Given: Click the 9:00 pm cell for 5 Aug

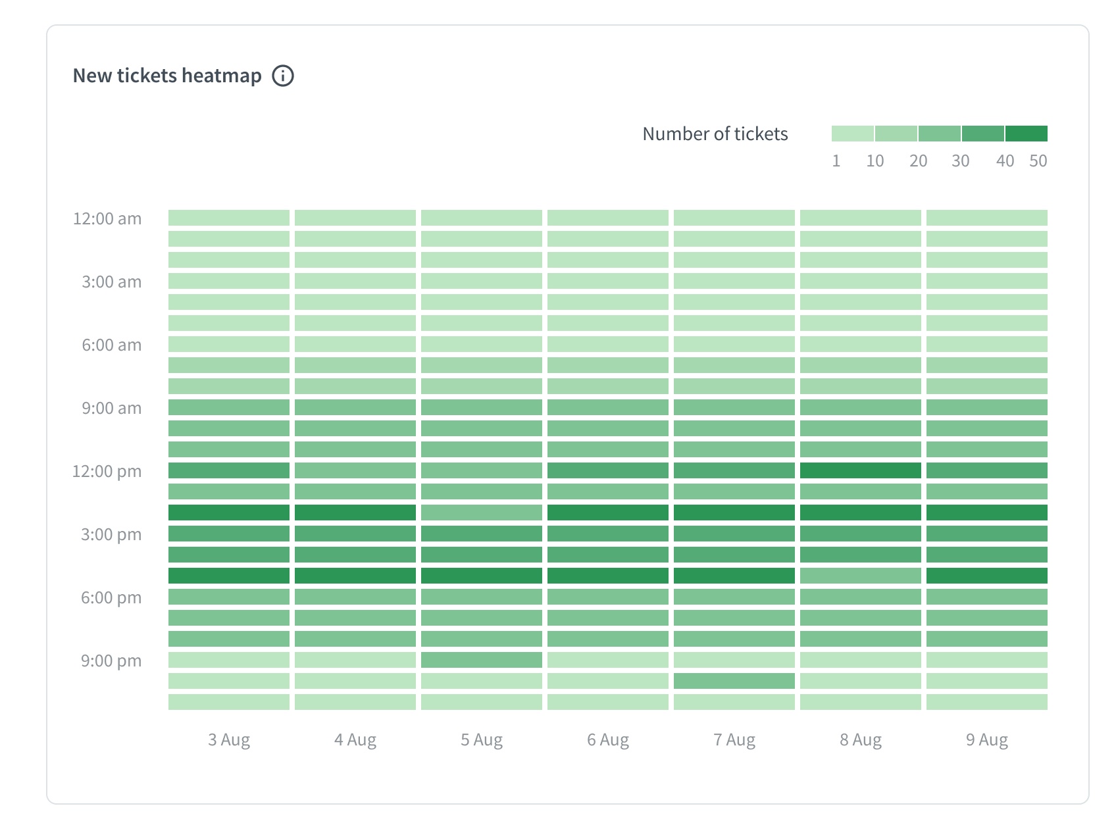Looking at the screenshot, I should pyautogui.click(x=481, y=660).
